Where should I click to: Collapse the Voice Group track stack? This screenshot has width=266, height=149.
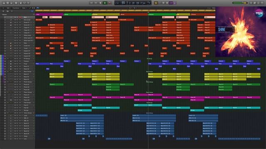[x=8, y=113]
